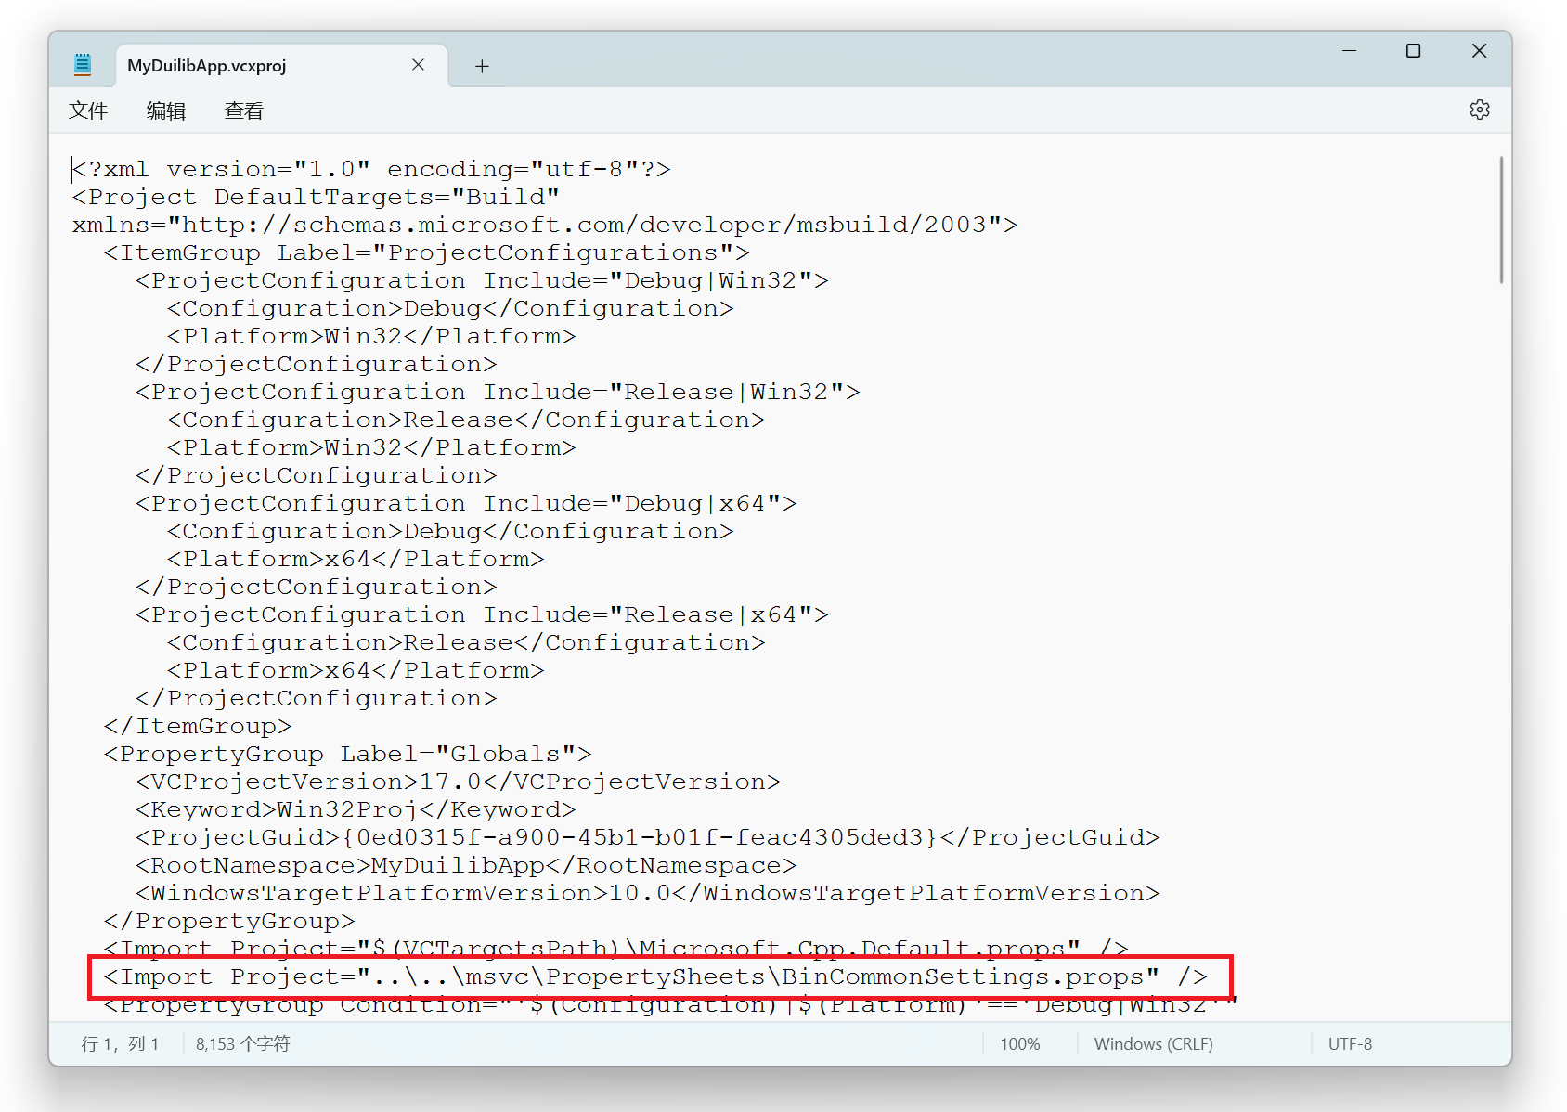Click the 100% zoom level in status bar

1019,1044
